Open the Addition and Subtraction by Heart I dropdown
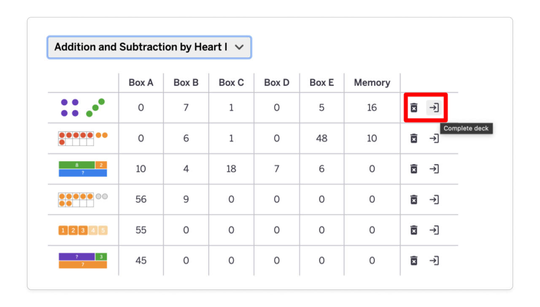Viewport: 540px width, 307px height. [149, 47]
